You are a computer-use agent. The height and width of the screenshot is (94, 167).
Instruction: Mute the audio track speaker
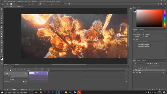[x=24, y=82]
